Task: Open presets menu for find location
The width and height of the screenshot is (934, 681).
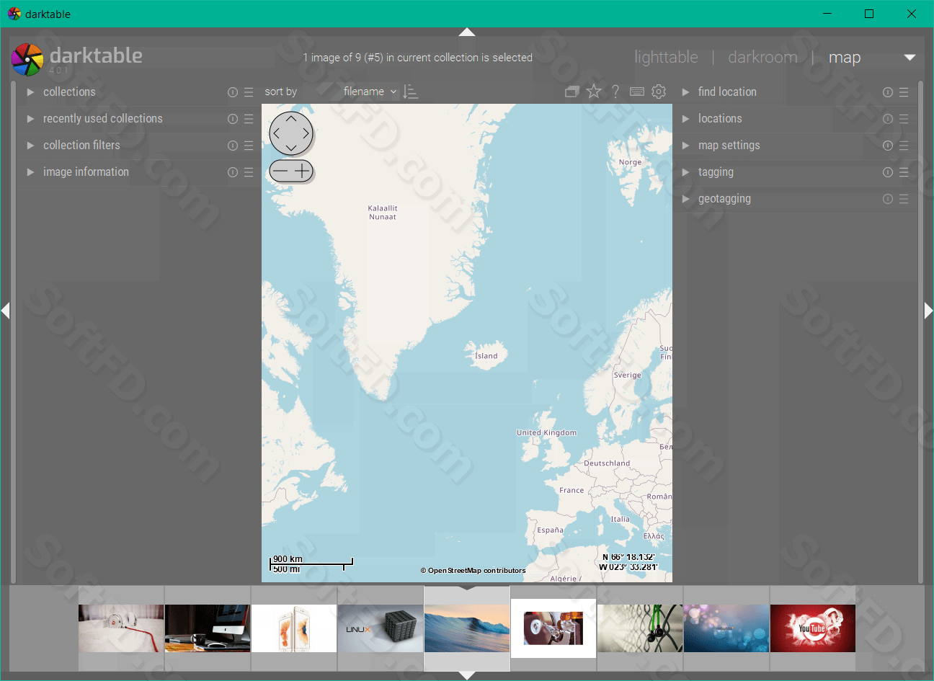Action: pos(904,92)
